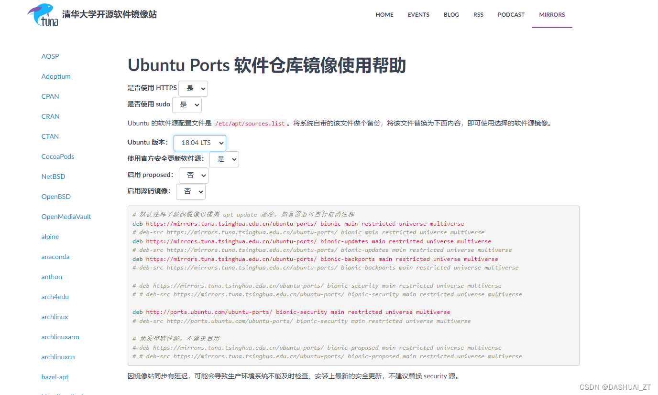Open the archlinux mirror help link
The width and height of the screenshot is (658, 395).
(x=55, y=317)
